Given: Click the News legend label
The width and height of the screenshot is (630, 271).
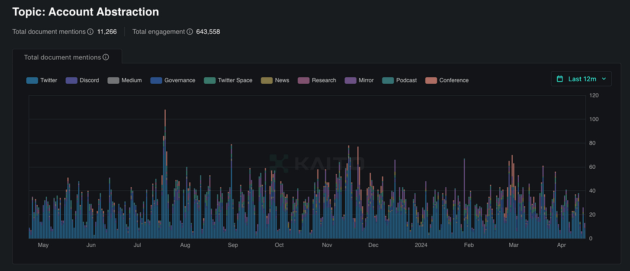Looking at the screenshot, I should click(282, 80).
